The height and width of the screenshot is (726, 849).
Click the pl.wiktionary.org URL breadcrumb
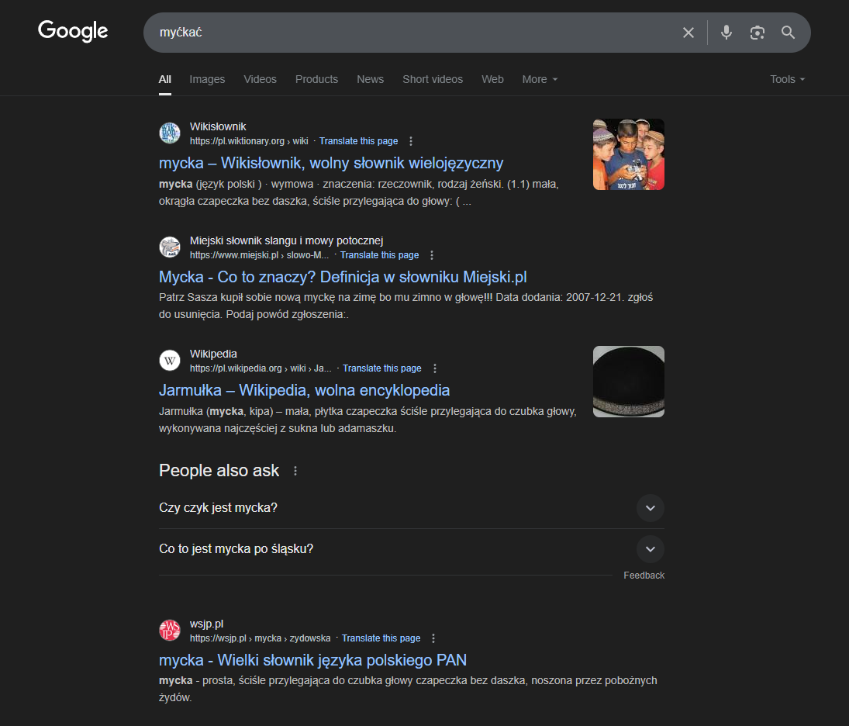coord(249,141)
